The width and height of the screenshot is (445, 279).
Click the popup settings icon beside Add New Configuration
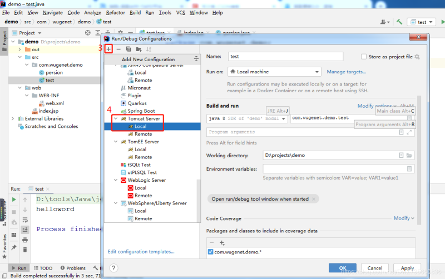196,59
